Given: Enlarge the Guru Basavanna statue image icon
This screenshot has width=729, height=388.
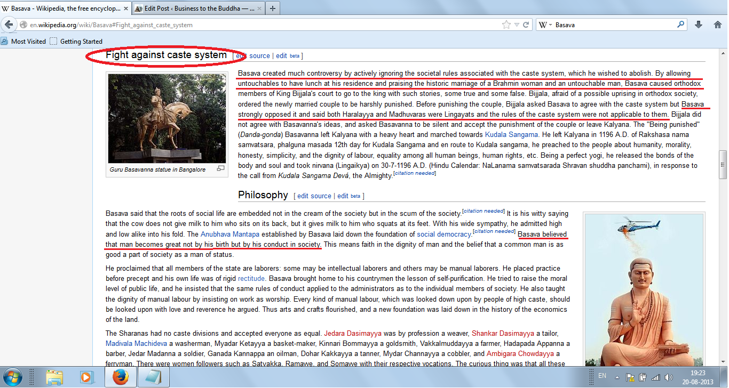Looking at the screenshot, I should point(220,169).
